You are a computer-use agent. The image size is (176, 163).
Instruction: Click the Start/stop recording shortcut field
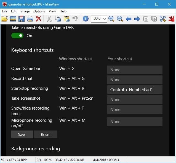[135, 90]
